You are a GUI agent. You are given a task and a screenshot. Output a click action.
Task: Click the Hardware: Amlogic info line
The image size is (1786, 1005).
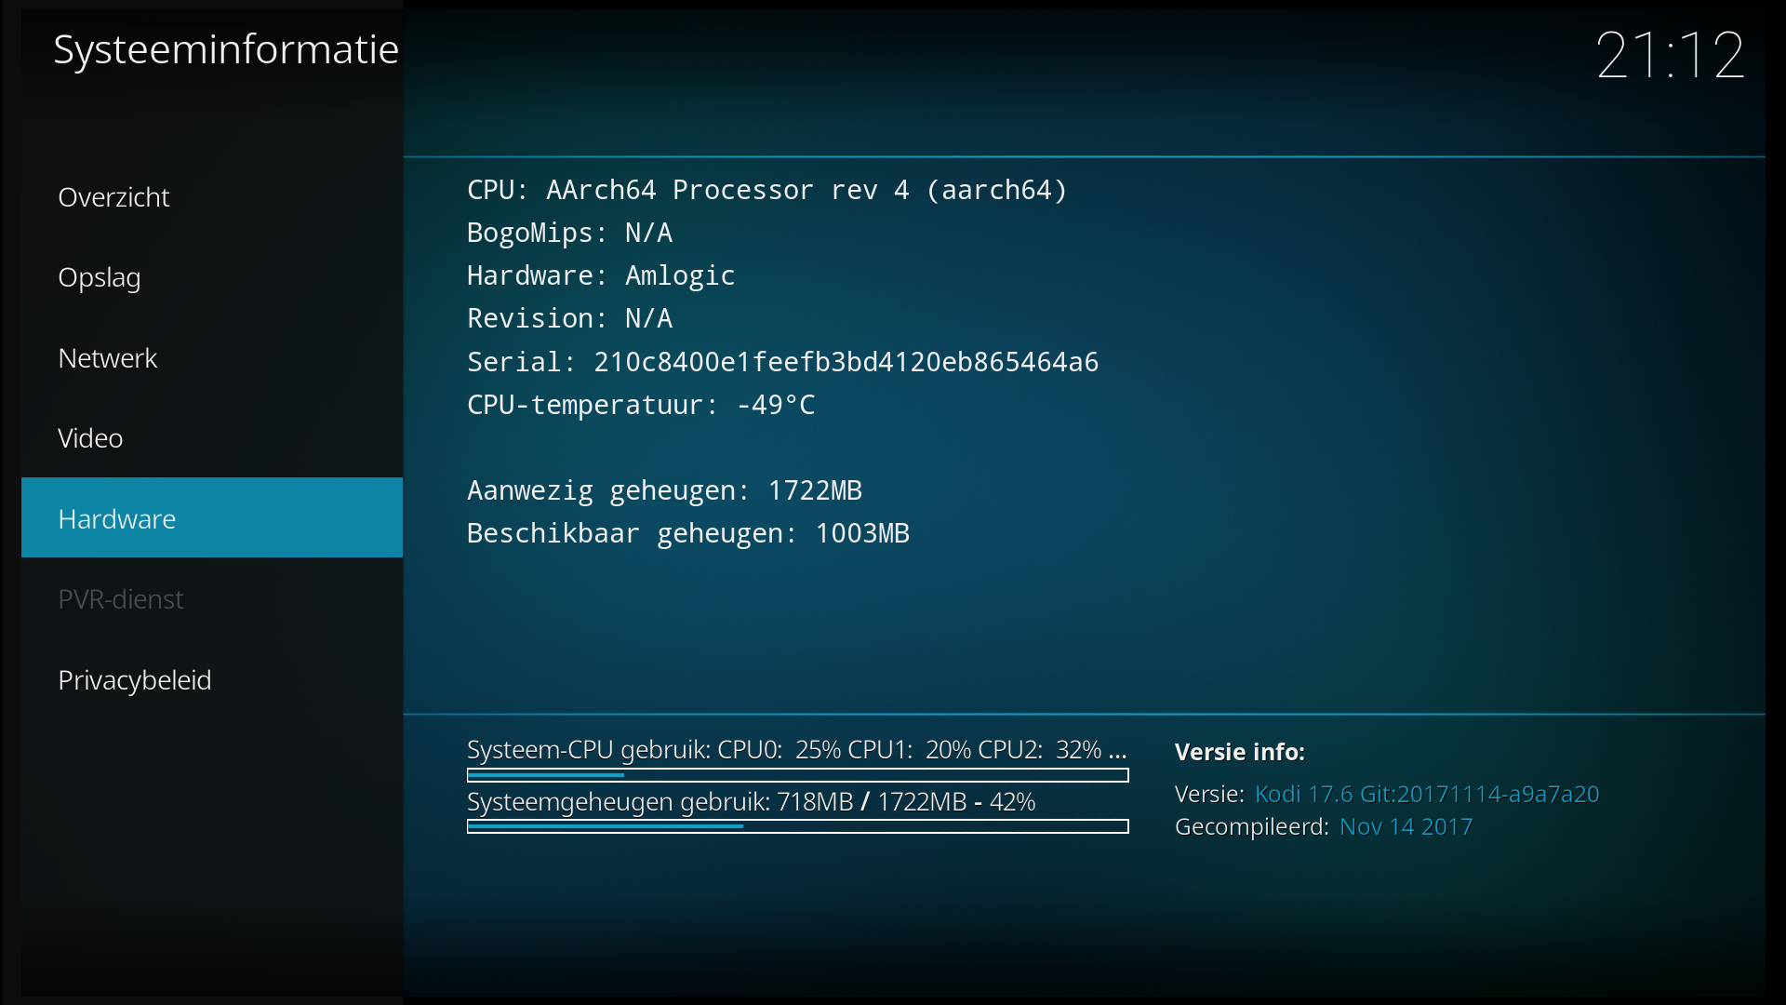pyautogui.click(x=601, y=275)
